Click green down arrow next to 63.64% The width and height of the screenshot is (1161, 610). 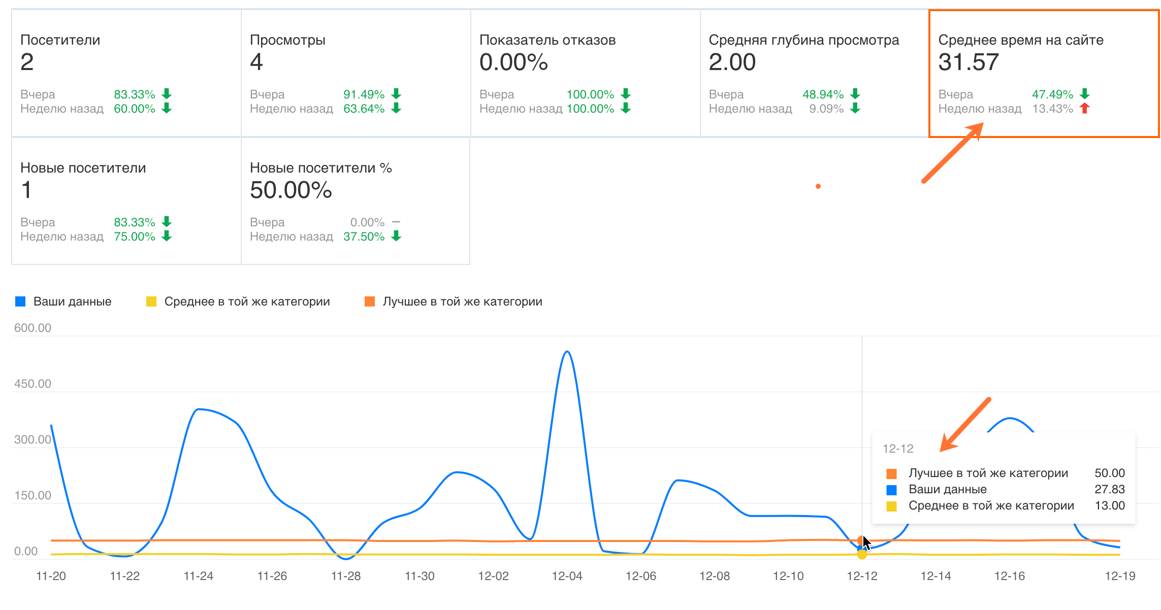point(396,108)
